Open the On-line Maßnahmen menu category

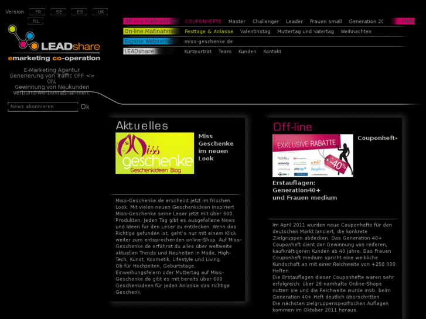(151, 31)
